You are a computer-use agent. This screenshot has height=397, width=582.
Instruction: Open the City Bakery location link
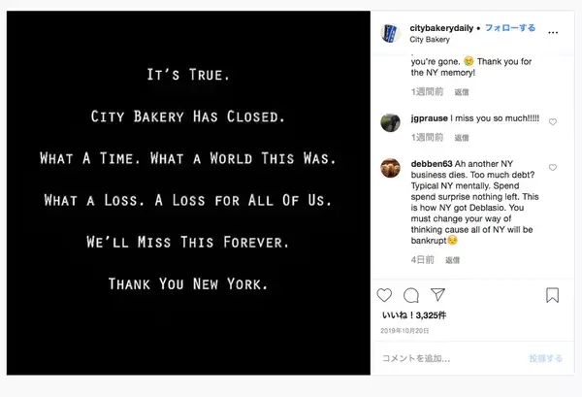click(430, 40)
